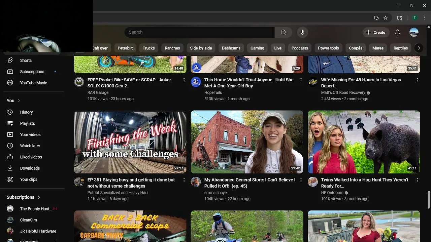Image resolution: width=431 pixels, height=242 pixels.
Task: Show more category chips with right arrow
Action: (419, 48)
